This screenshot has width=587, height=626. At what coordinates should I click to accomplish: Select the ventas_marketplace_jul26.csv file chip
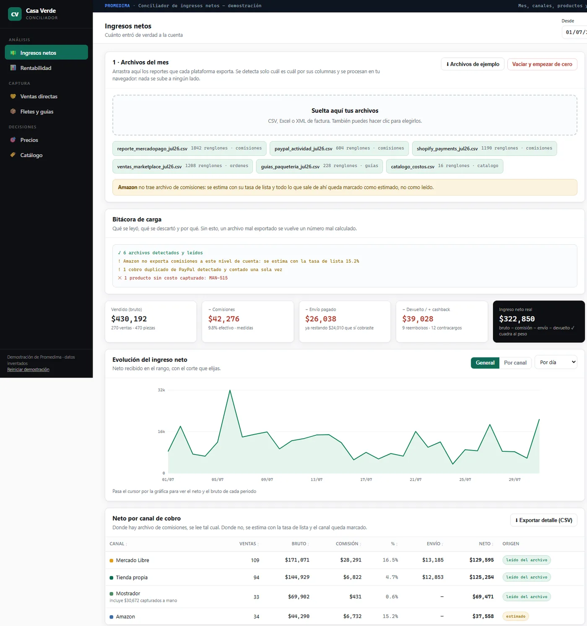pos(182,166)
